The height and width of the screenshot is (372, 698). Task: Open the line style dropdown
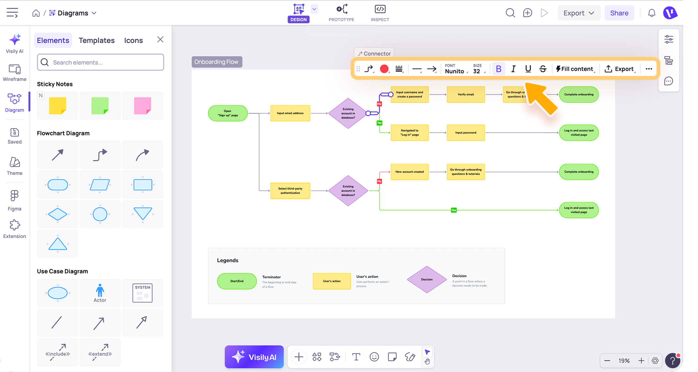(x=417, y=69)
